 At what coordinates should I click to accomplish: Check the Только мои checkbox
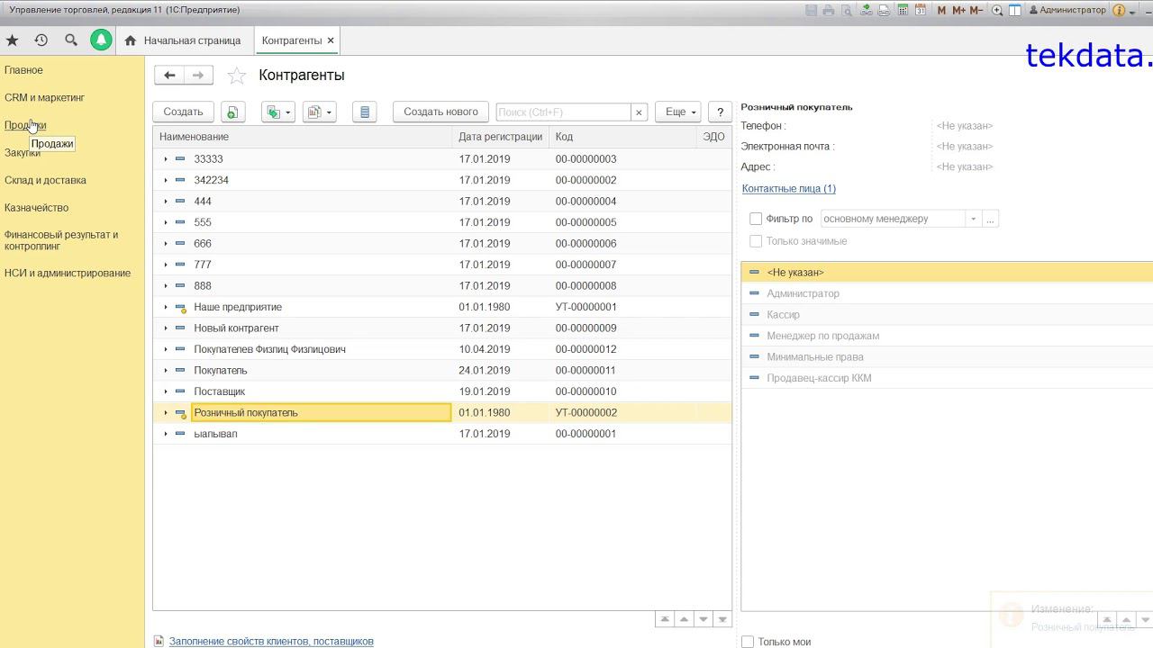(x=748, y=642)
